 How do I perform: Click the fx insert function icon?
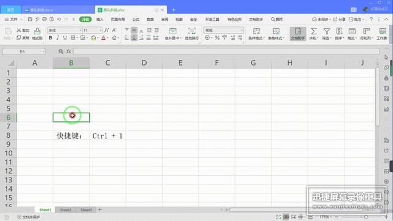pyautogui.click(x=68, y=51)
